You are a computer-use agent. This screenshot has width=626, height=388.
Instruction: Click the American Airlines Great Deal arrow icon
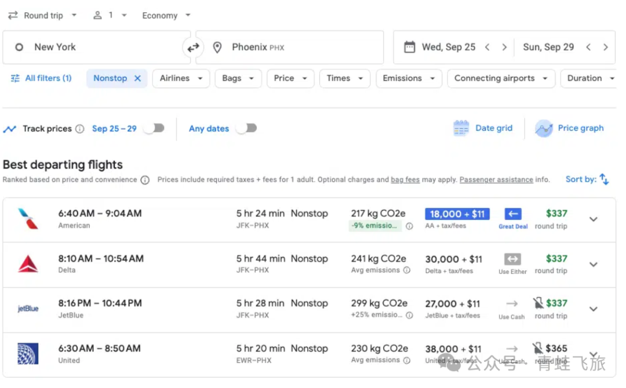pos(513,214)
